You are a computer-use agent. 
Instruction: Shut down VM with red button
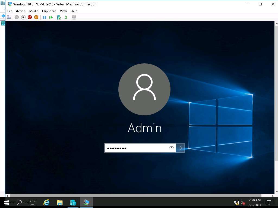[x=30, y=17]
